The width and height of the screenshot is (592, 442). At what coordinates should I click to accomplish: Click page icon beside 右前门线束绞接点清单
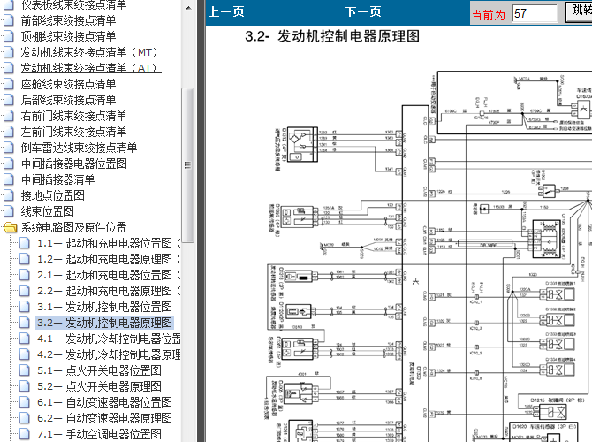point(8,116)
